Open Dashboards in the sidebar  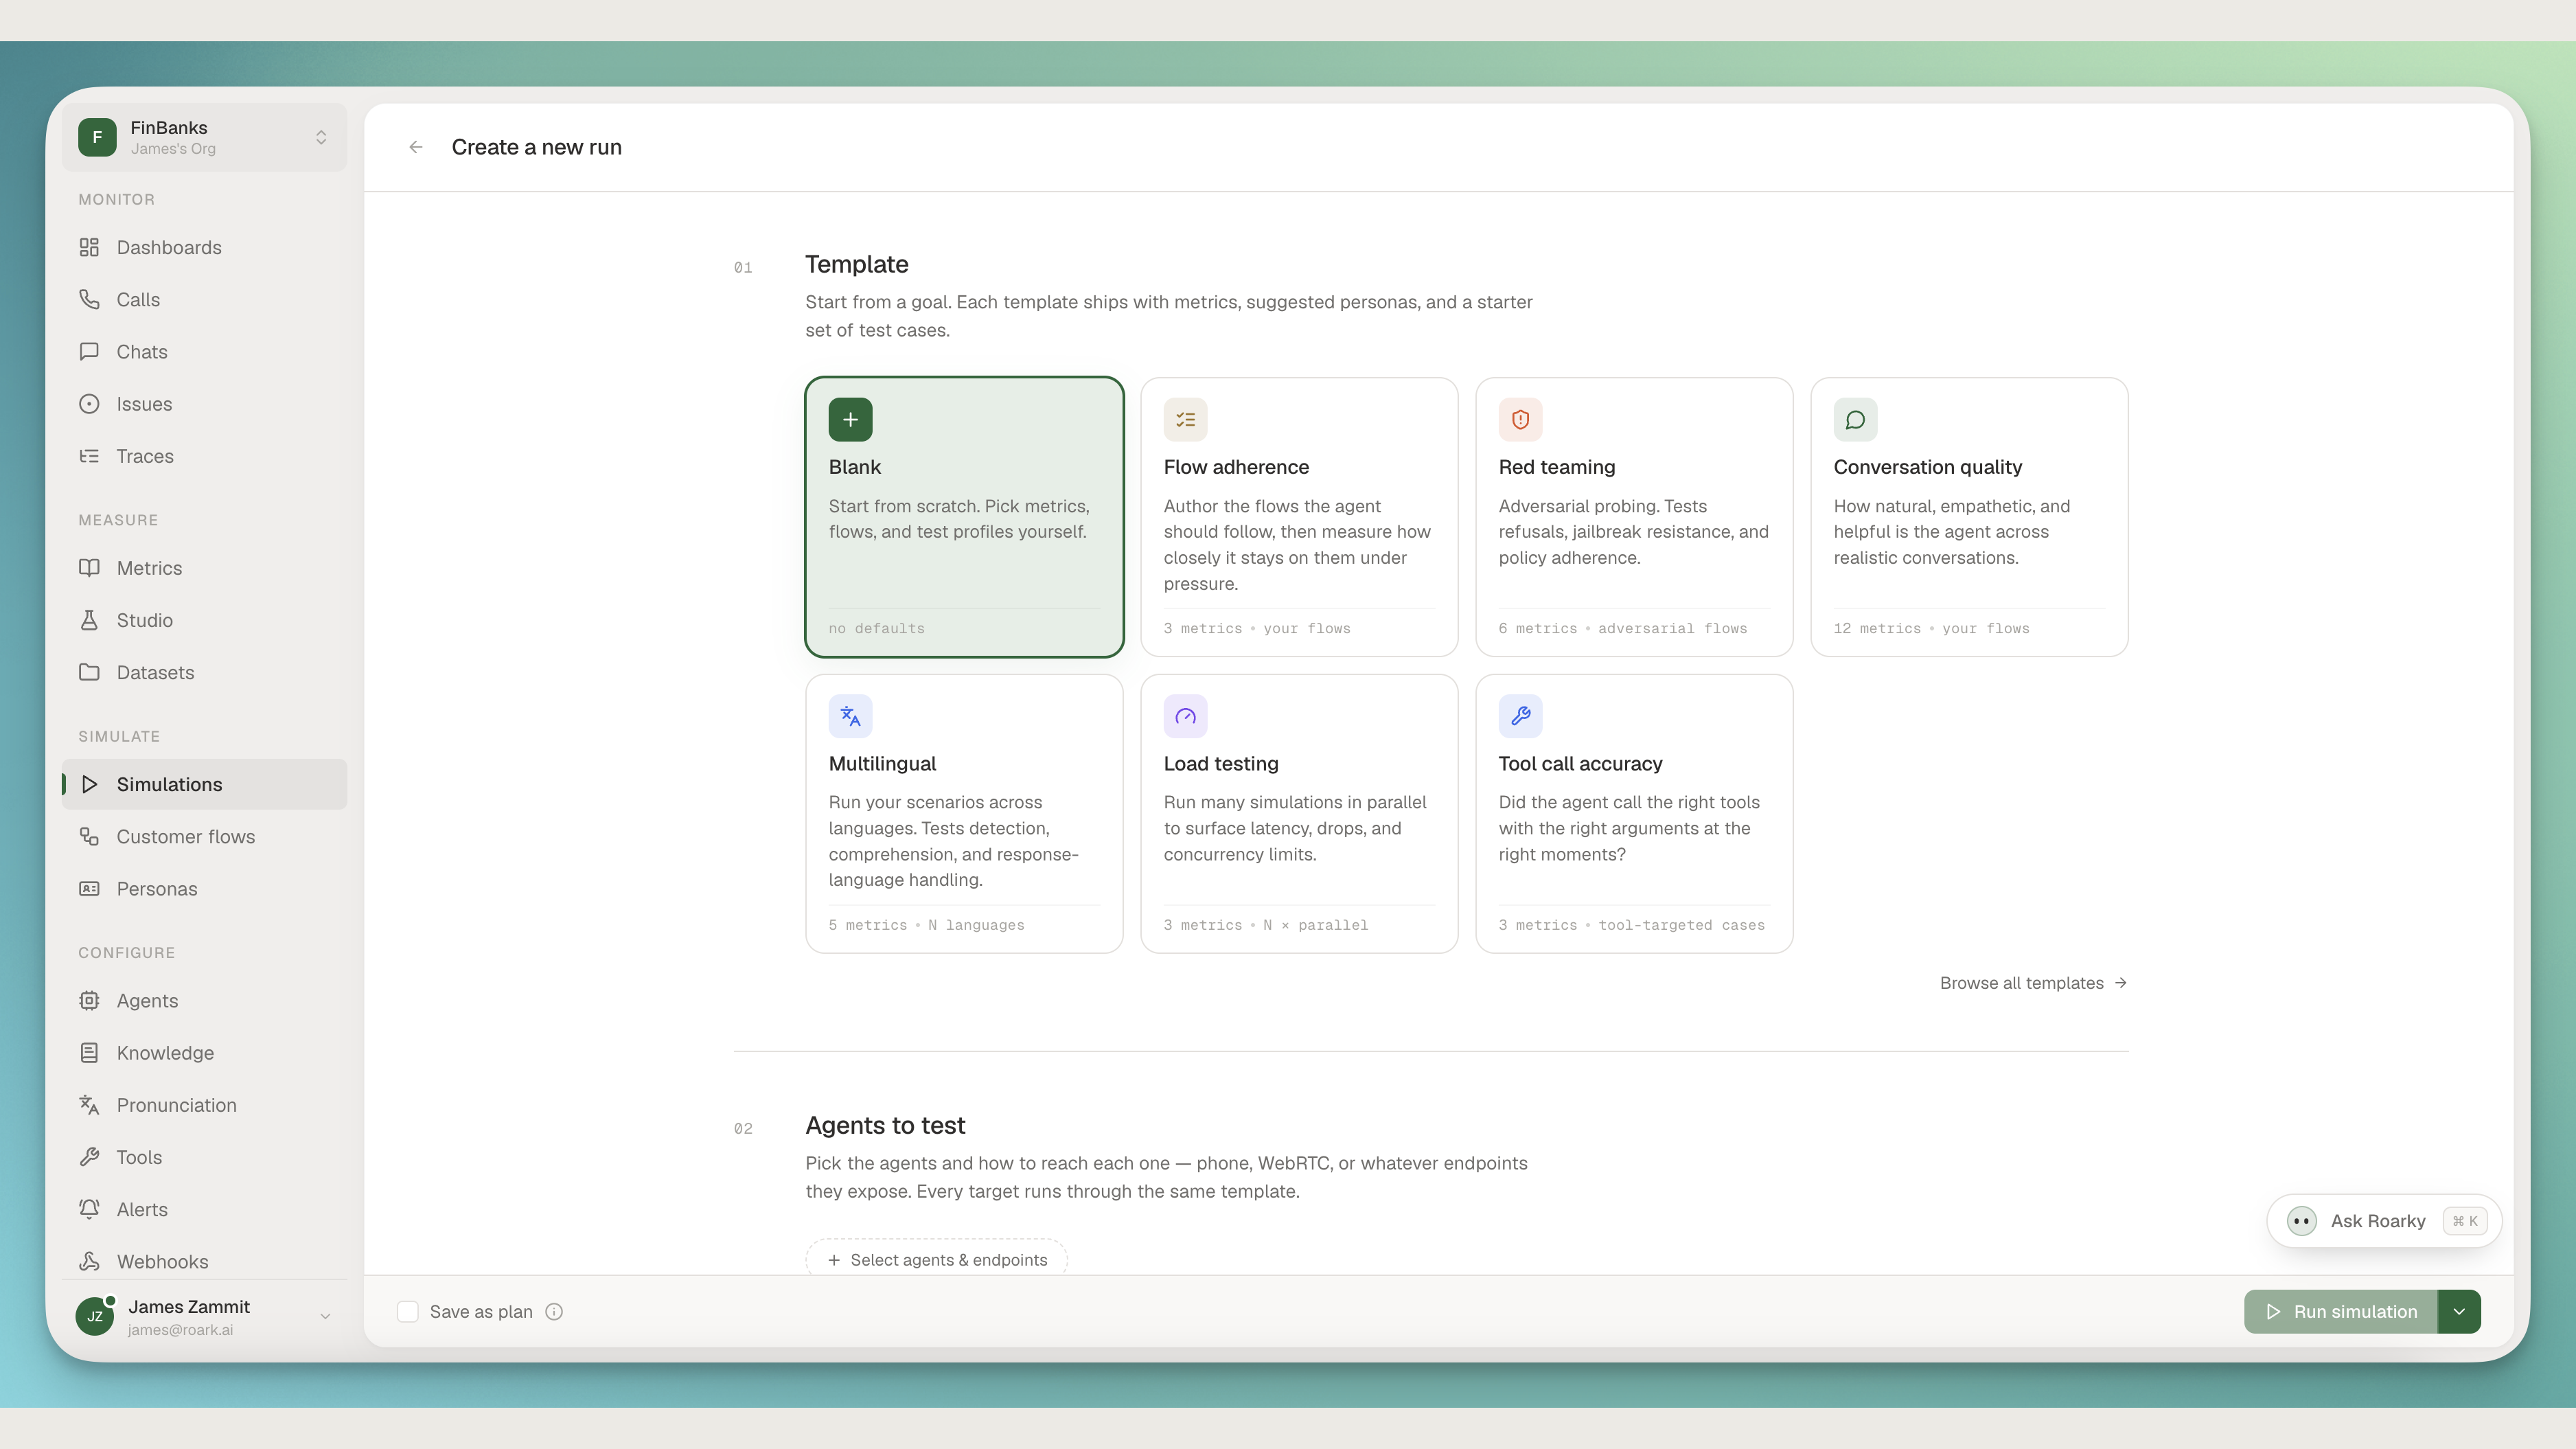(204, 247)
